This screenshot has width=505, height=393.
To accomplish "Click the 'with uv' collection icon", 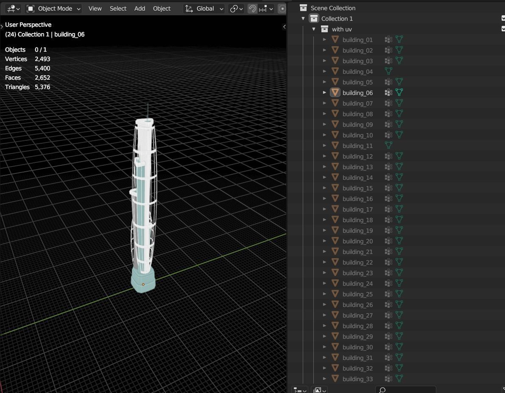I will tap(324, 29).
